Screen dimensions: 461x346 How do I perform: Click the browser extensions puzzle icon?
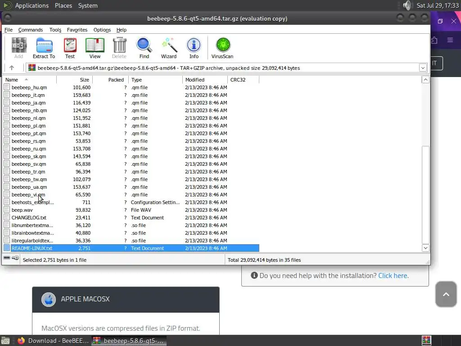(x=434, y=40)
